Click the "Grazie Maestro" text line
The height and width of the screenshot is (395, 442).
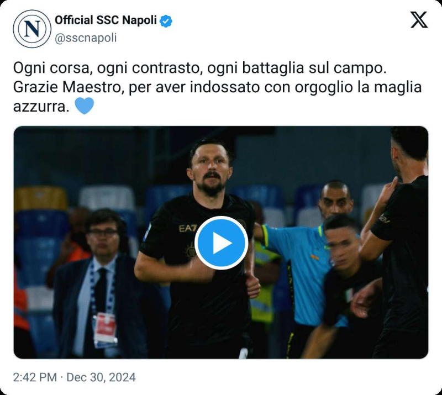click(x=217, y=87)
